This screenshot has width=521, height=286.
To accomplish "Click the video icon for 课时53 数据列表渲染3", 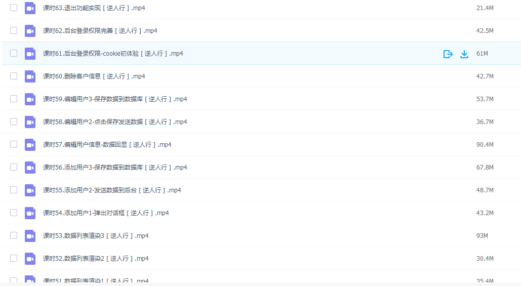I will [x=30, y=236].
